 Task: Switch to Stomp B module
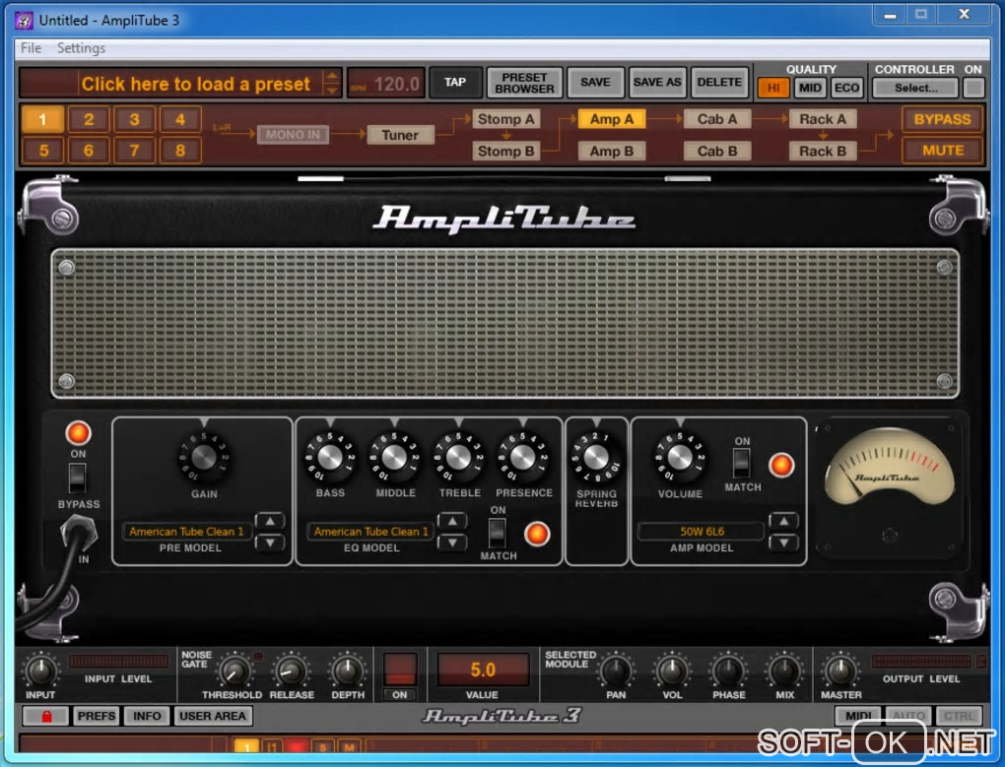point(505,151)
